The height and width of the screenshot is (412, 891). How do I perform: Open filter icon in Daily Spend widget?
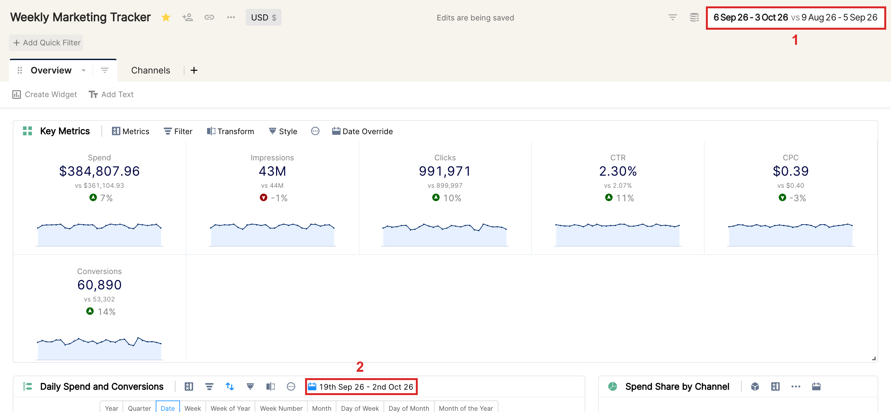(x=209, y=386)
